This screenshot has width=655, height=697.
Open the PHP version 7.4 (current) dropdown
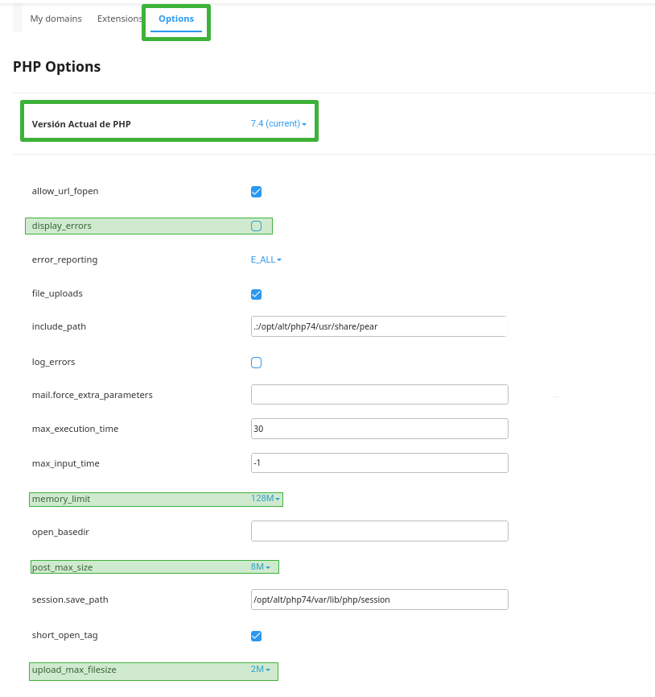click(278, 123)
